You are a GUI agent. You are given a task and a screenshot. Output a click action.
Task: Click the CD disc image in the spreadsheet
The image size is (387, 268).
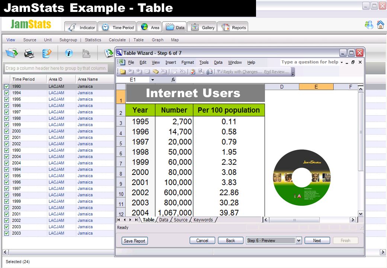302,178
